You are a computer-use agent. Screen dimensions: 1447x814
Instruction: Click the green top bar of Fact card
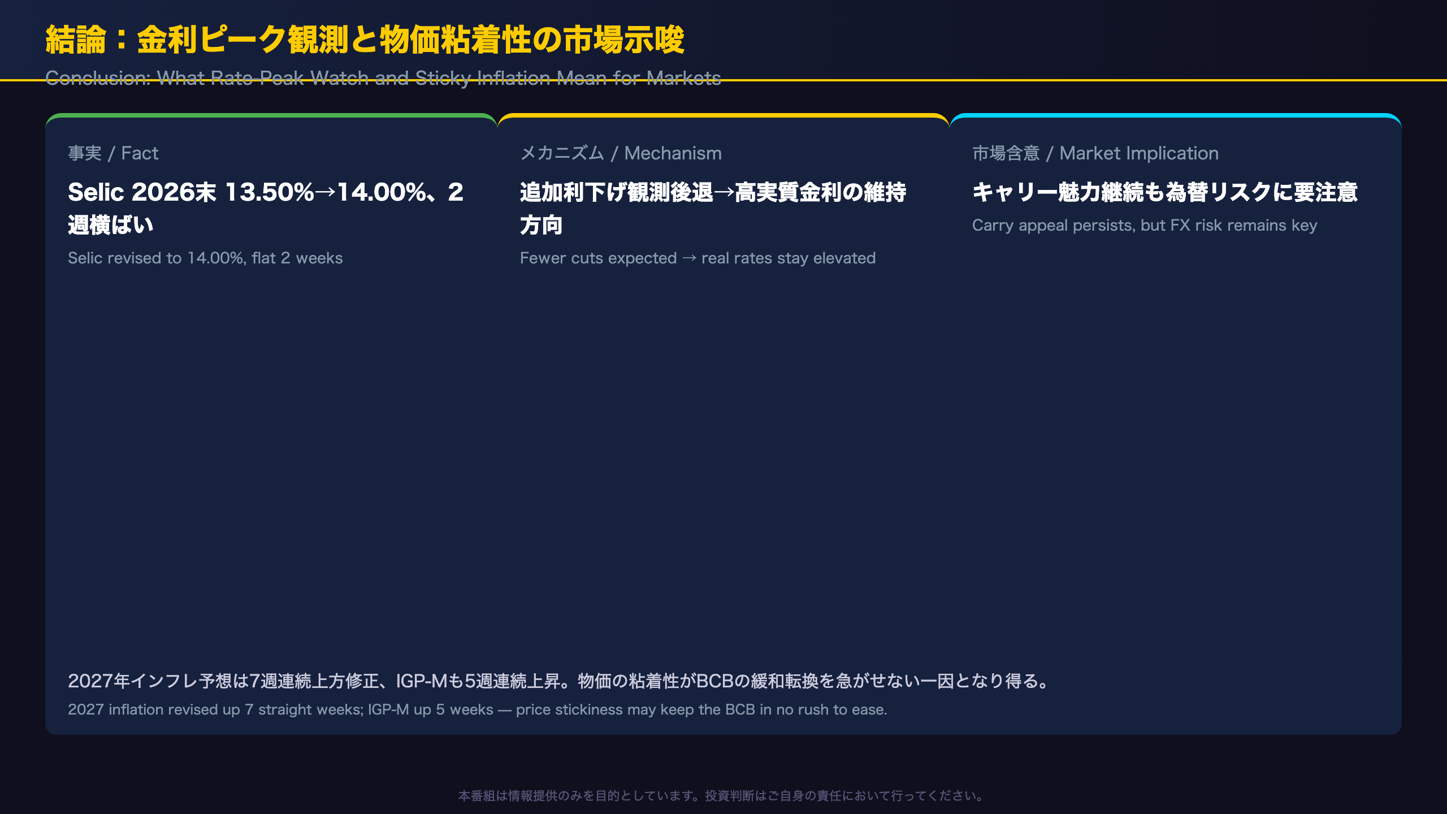(271, 115)
